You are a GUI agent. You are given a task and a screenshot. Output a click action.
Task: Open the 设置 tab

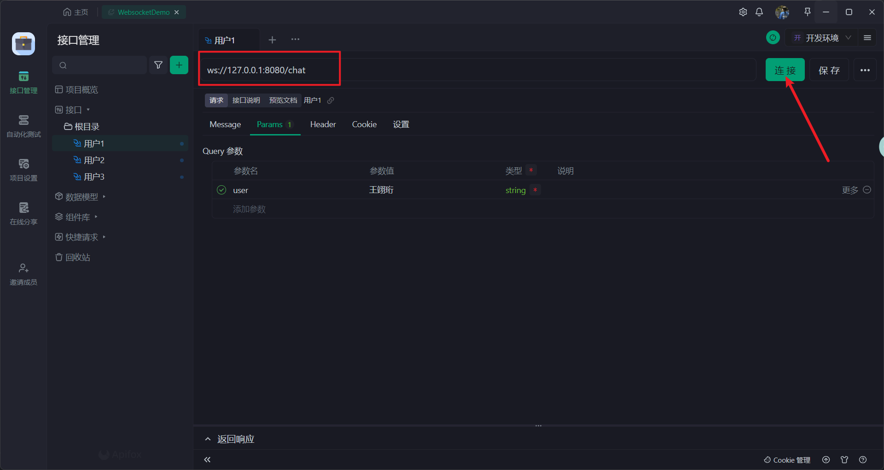click(x=401, y=124)
